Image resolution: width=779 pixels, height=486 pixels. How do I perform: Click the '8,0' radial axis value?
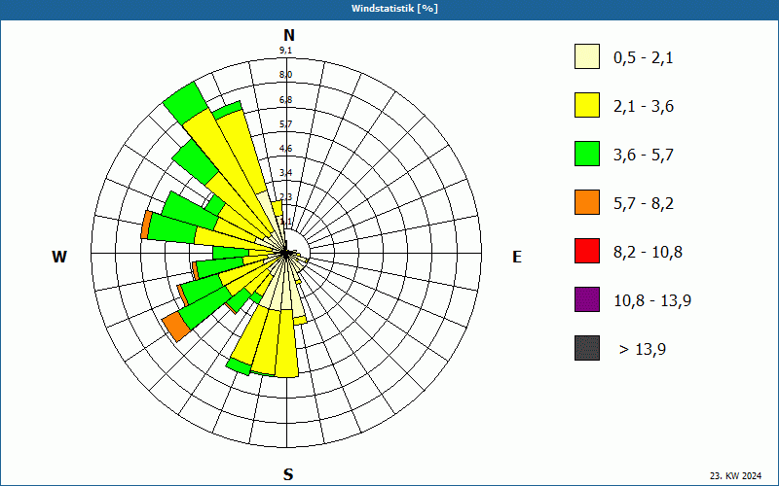[285, 75]
